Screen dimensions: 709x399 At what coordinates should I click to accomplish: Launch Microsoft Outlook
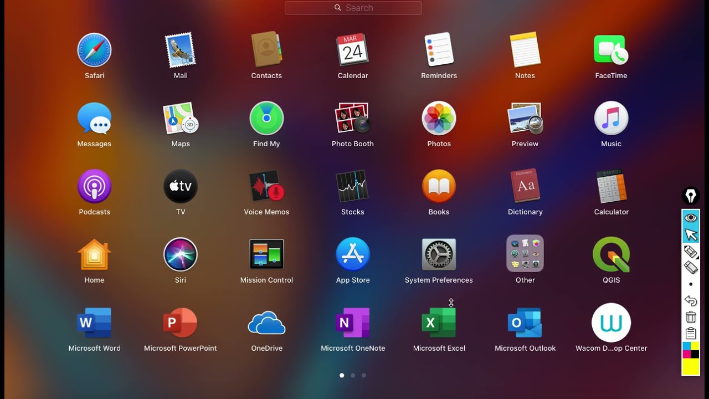pos(525,323)
